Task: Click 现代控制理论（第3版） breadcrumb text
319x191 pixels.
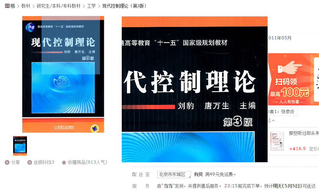Action: coord(124,6)
